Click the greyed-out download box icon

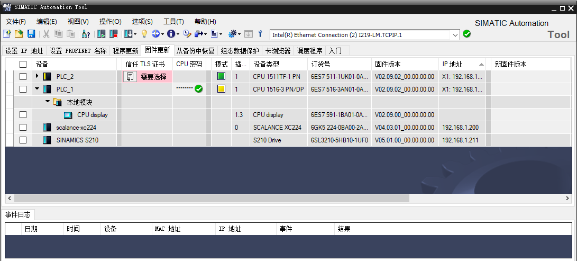tap(249, 34)
